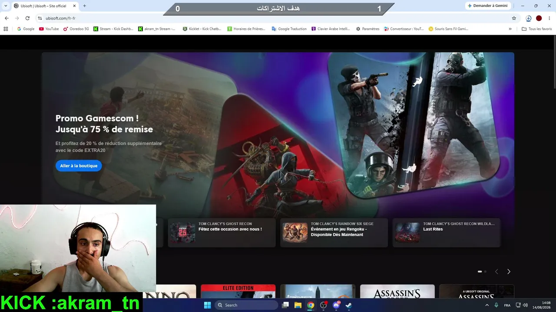Select the first carousel page dot

click(480, 272)
